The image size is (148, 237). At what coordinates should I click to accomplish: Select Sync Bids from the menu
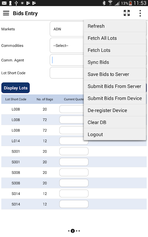pos(115,62)
